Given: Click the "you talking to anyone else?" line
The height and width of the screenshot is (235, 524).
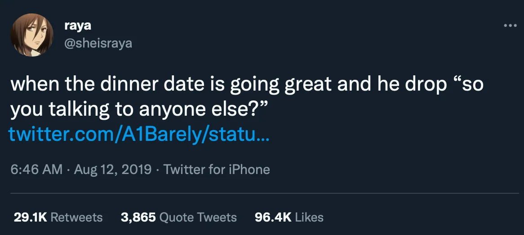Looking at the screenshot, I should (x=139, y=110).
